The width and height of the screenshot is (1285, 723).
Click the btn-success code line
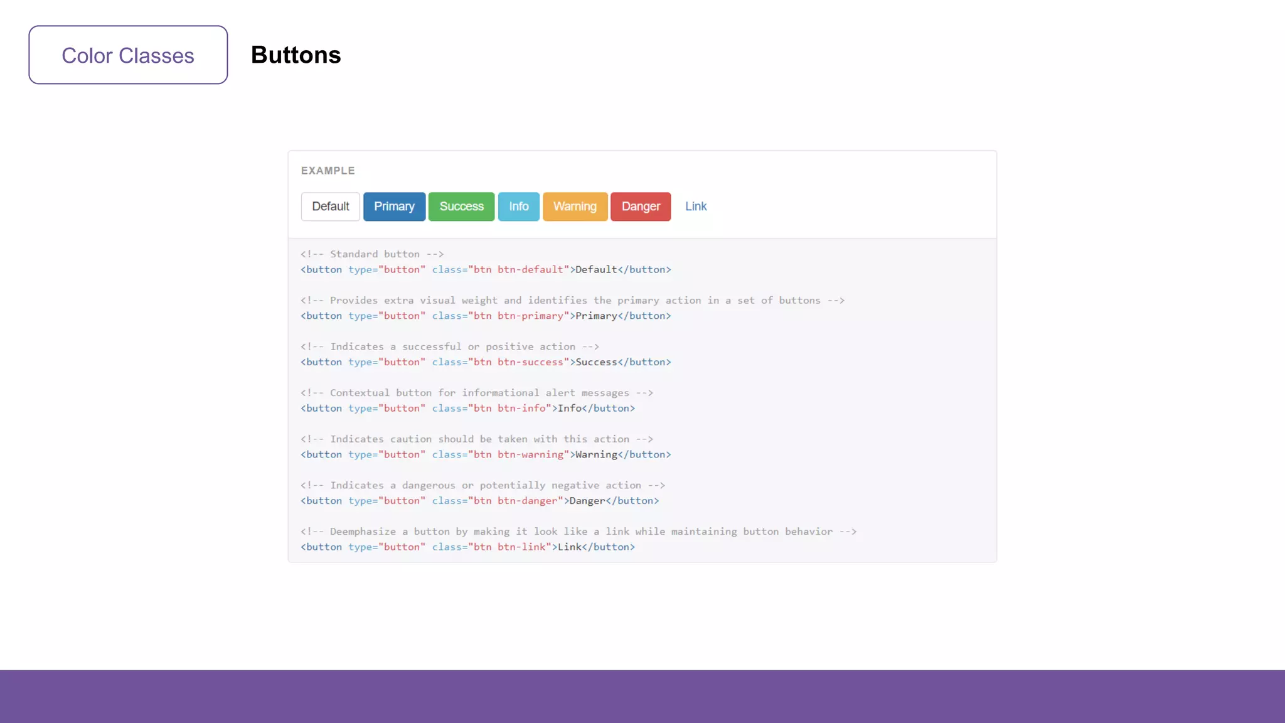[x=486, y=362]
